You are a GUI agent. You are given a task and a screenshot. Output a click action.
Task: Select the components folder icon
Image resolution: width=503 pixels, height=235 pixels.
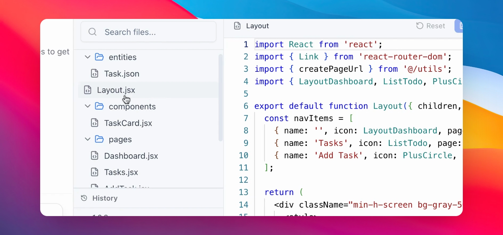coord(99,106)
